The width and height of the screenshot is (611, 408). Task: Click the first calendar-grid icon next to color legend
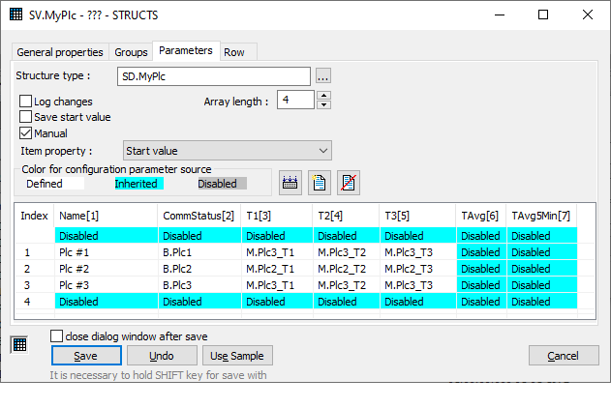click(290, 180)
